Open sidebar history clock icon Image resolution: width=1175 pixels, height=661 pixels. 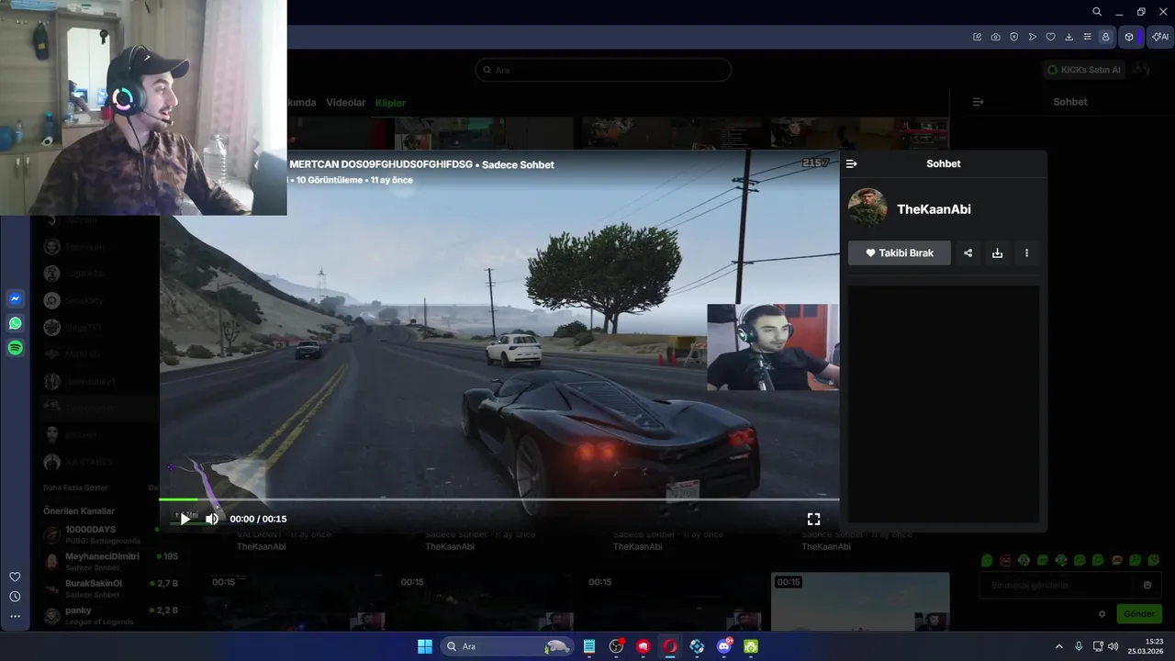pos(15,597)
